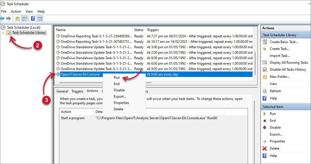The height and width of the screenshot is (164, 311).
Task: Click the Create Basic Task wizard icon
Action: coord(265,42)
